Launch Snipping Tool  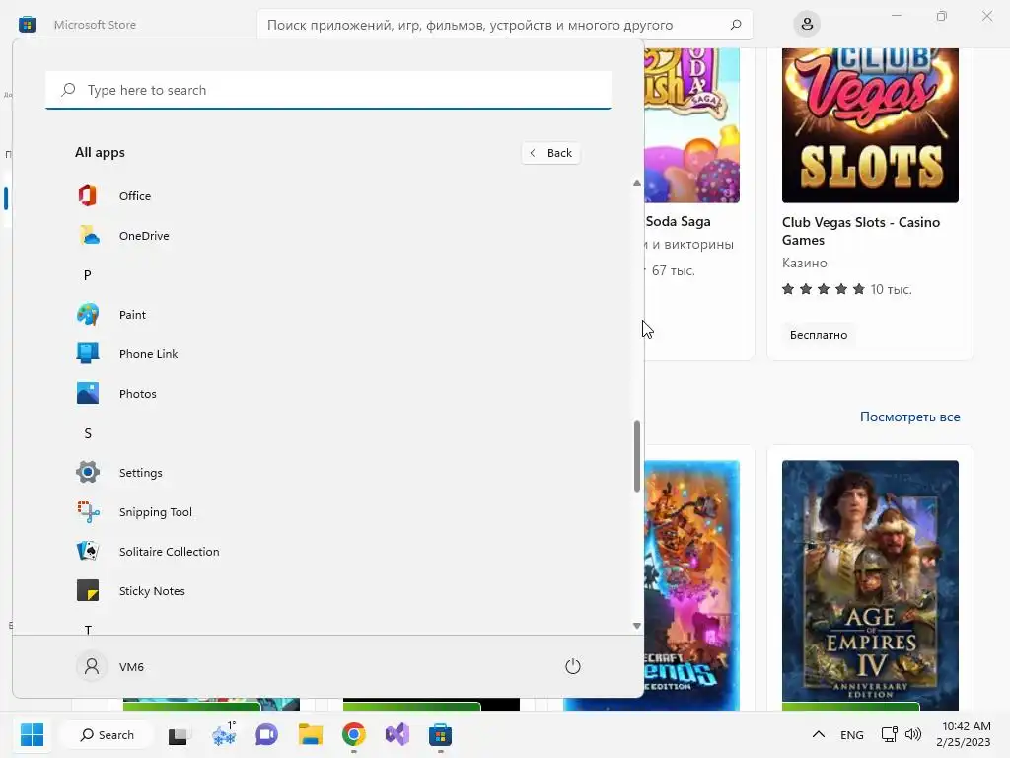pos(327,512)
